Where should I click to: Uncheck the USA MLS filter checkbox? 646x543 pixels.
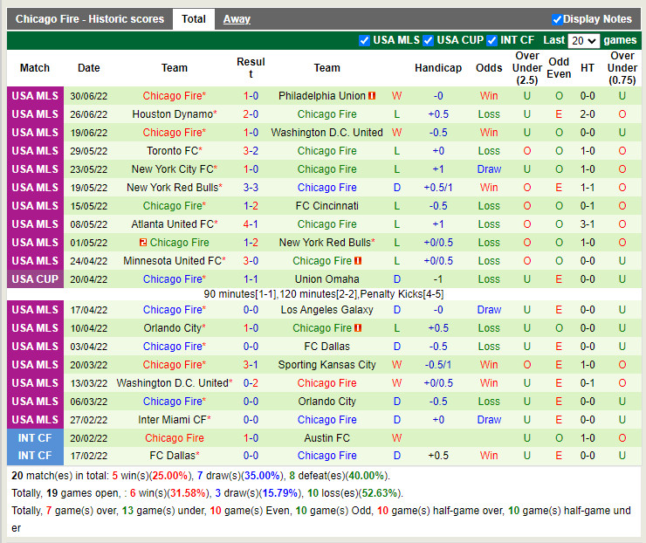click(364, 40)
